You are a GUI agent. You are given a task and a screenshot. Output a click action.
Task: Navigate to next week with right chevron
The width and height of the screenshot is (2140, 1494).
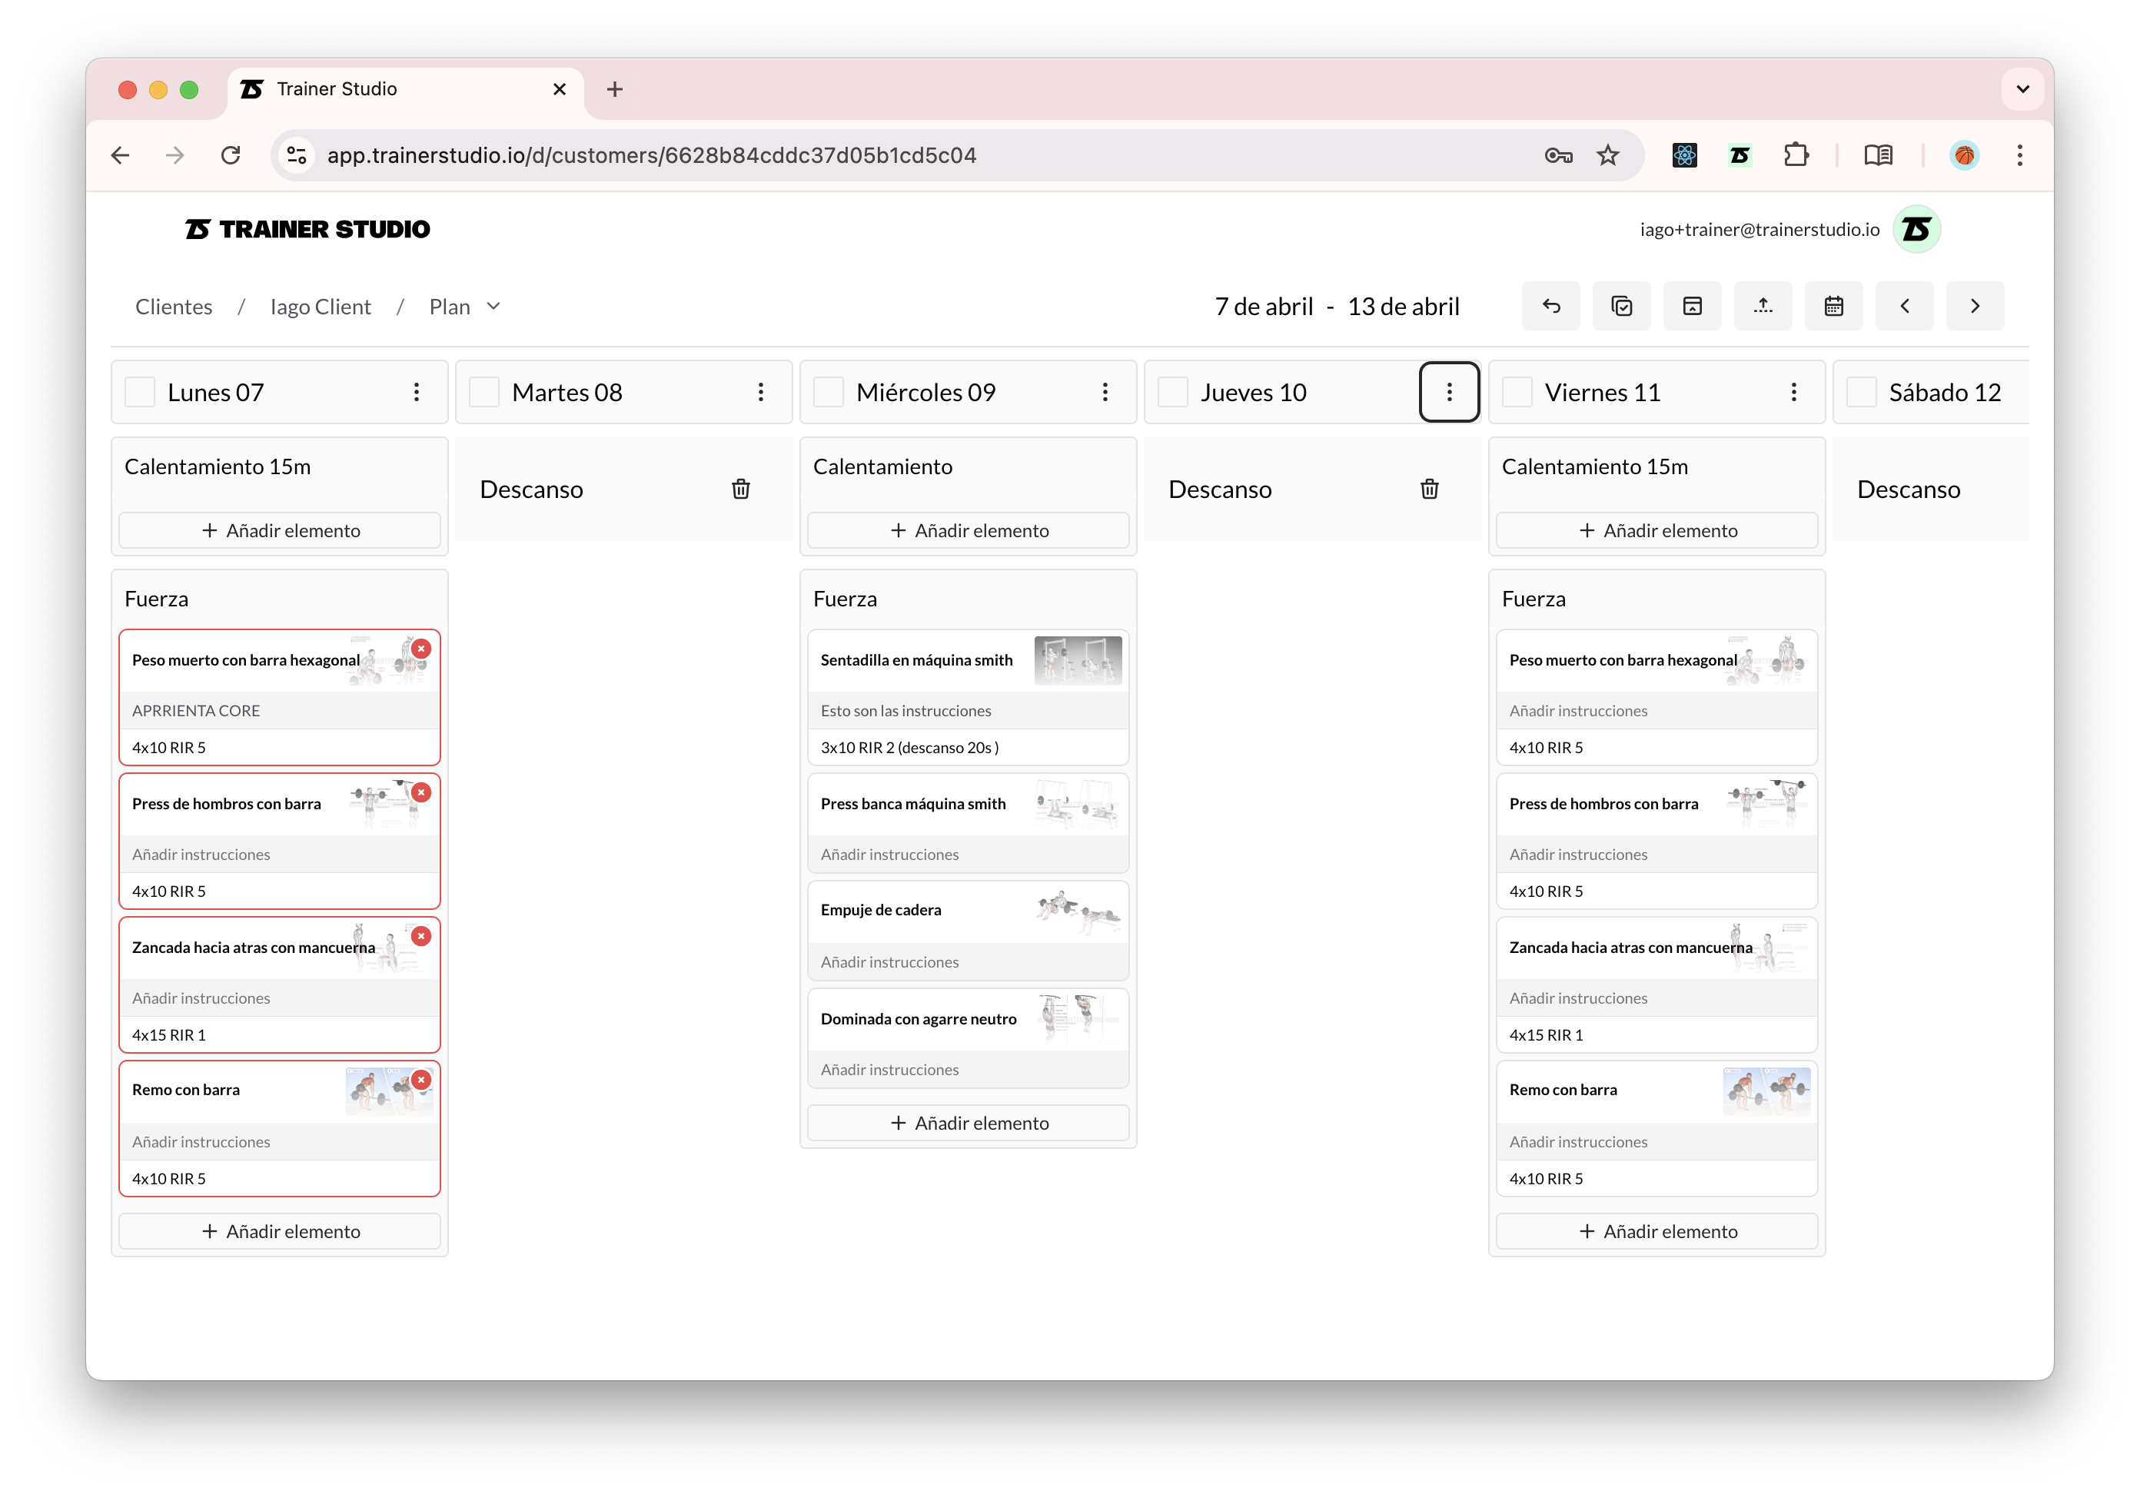pyautogui.click(x=1974, y=306)
